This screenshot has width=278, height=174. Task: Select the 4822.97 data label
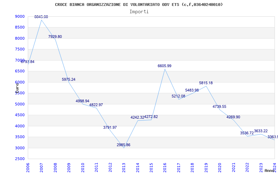96,105
